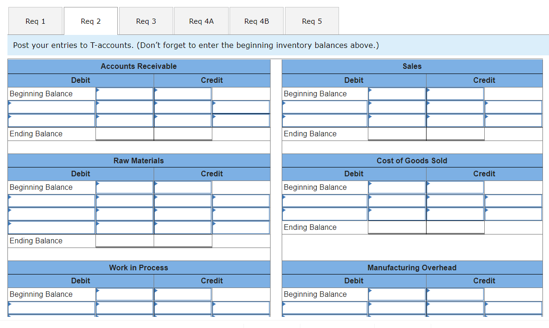Open first debit label dropdown under Manufacturing Overhead

[x=325, y=308]
